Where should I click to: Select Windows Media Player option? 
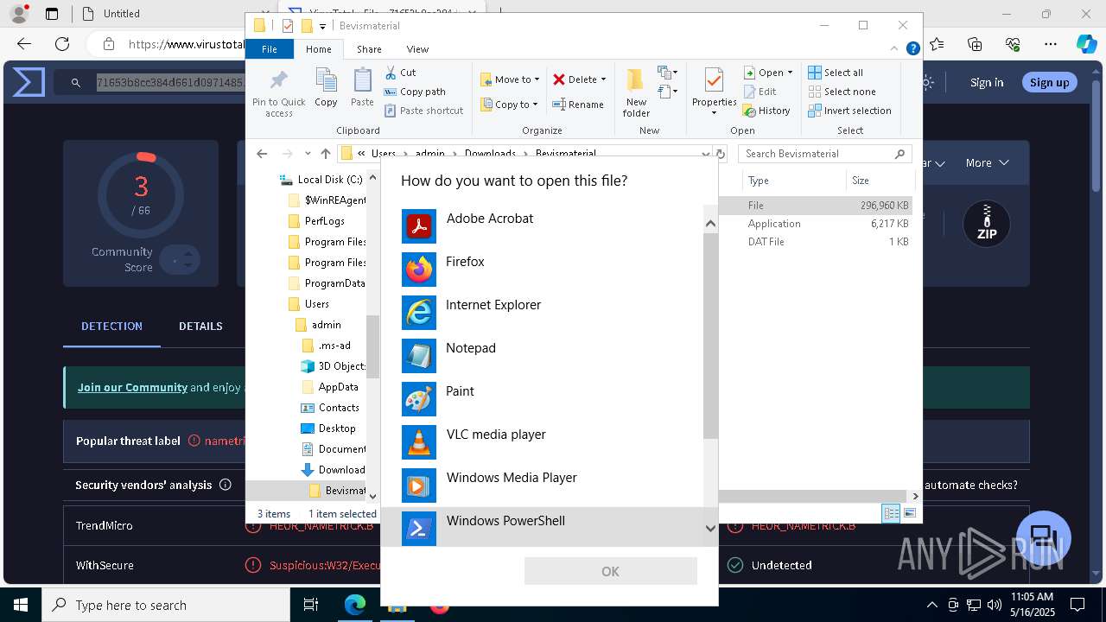point(542,486)
